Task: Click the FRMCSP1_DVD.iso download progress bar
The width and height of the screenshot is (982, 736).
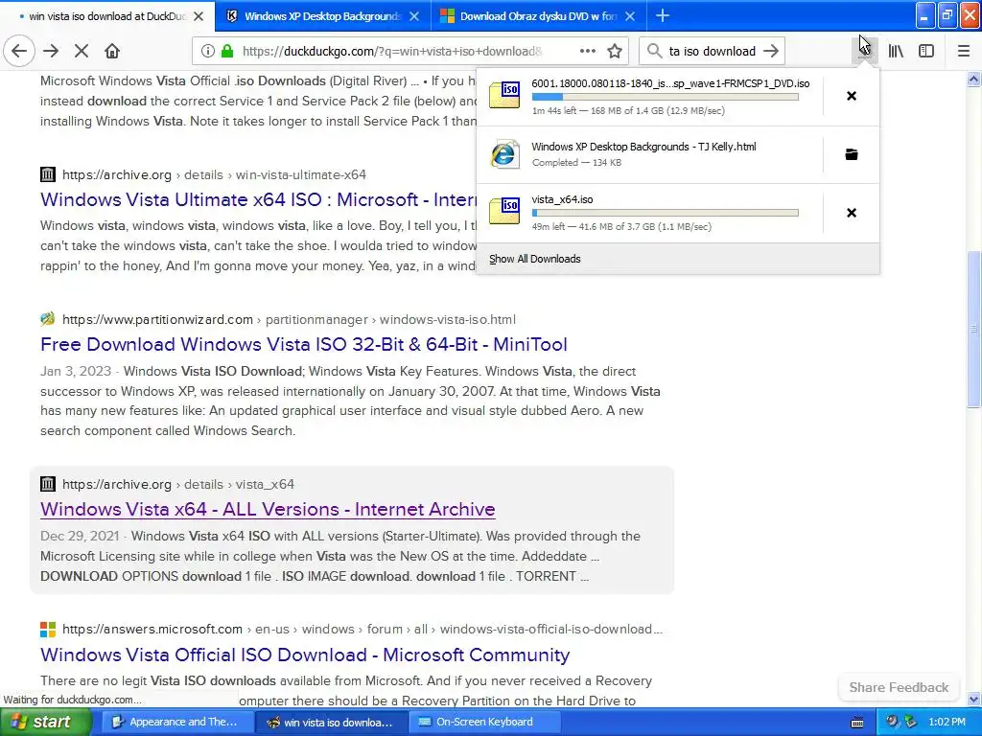Action: click(x=666, y=97)
